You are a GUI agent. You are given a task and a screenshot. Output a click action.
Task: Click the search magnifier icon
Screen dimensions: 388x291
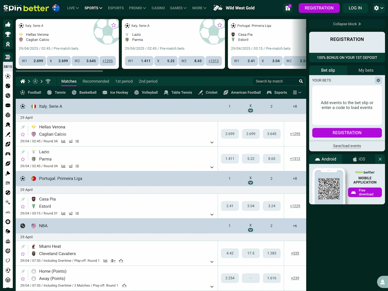(x=301, y=81)
